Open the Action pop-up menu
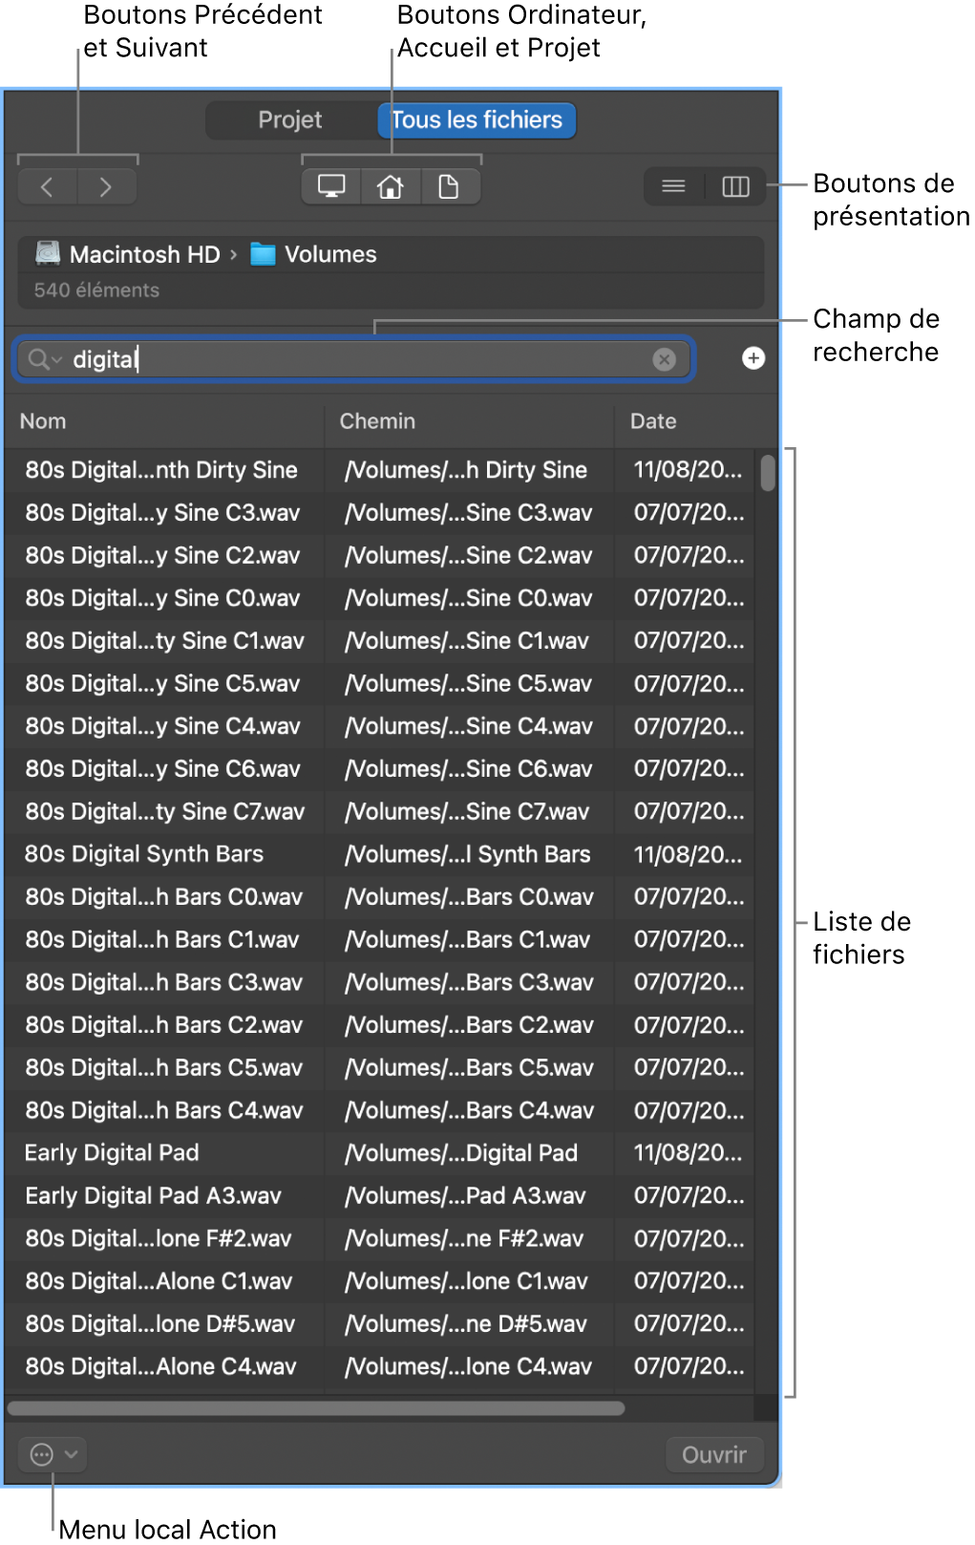The image size is (975, 1545). (x=53, y=1454)
